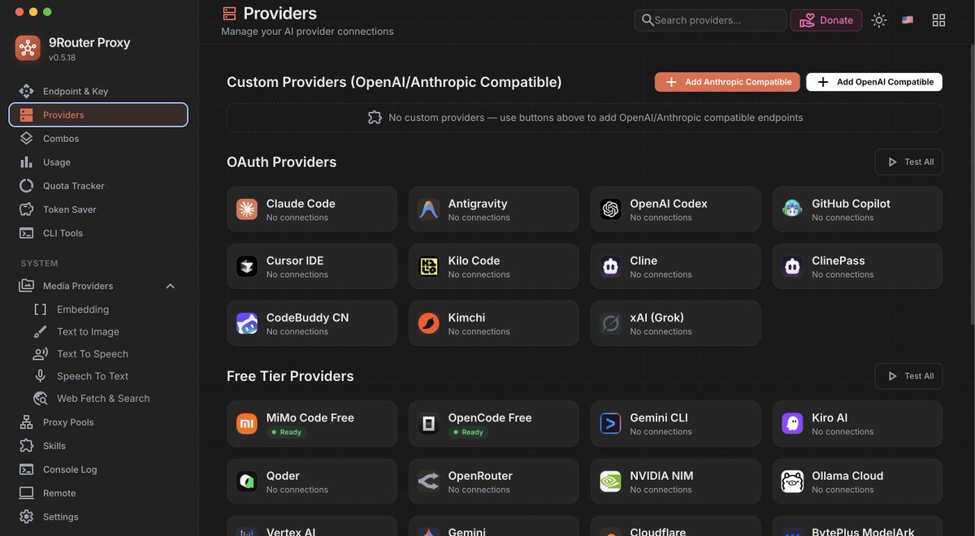Toggle light/dark theme with sun icon
The image size is (975, 536).
(x=879, y=20)
